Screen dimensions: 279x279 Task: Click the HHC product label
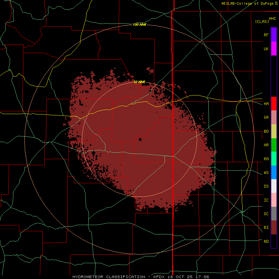[272, 19]
